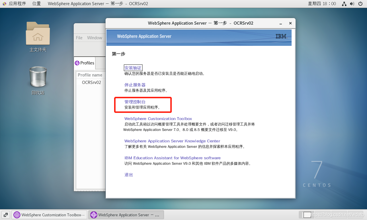The height and width of the screenshot is (220, 367).
Task: Click the volume icon in top bar
Action: [353, 4]
